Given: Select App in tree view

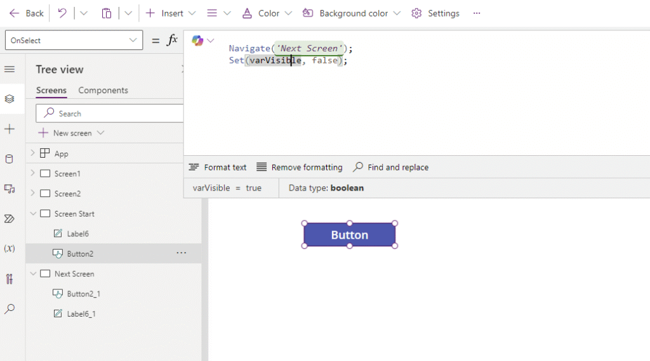Looking at the screenshot, I should click(62, 154).
